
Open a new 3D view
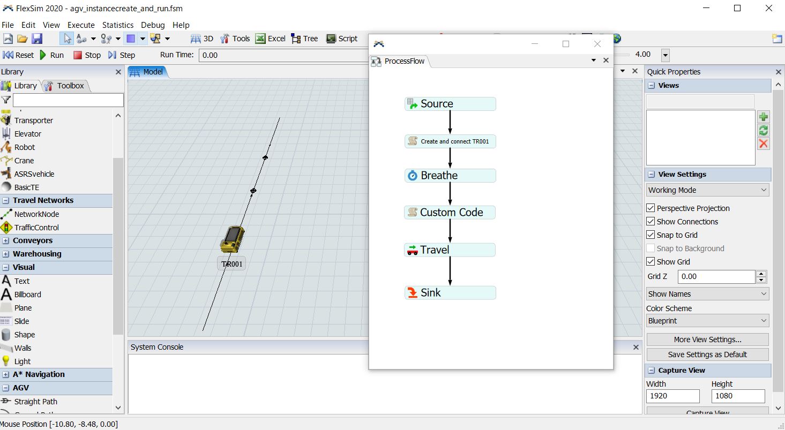coord(202,39)
